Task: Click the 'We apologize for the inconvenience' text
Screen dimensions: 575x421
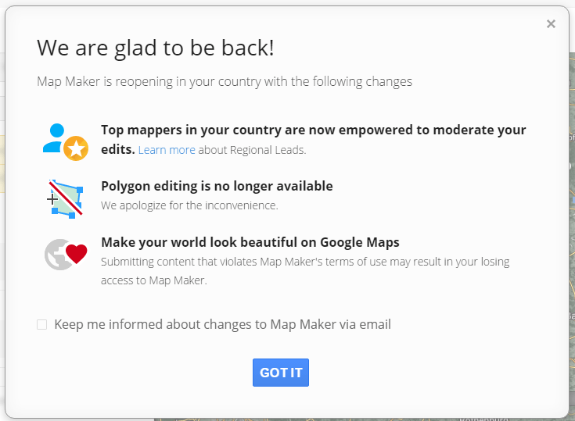Action: (189, 205)
